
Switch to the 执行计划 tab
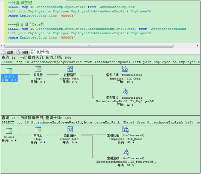click(x=40, y=52)
